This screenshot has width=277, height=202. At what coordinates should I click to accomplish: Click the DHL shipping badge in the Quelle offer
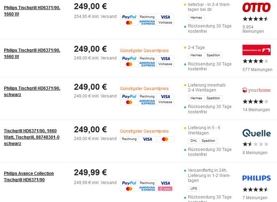pyautogui.click(x=194, y=141)
